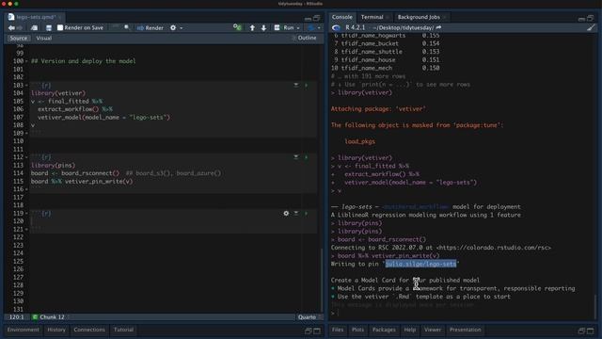Open Quarto file type selector

pyautogui.click(x=309, y=317)
